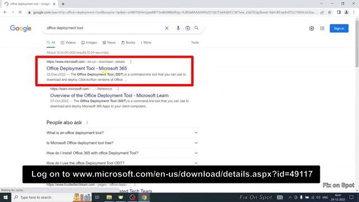The width and height of the screenshot is (359, 202).
Task: Expand 'How do I use the office Deployment Tool ODT?'
Action: point(122,163)
